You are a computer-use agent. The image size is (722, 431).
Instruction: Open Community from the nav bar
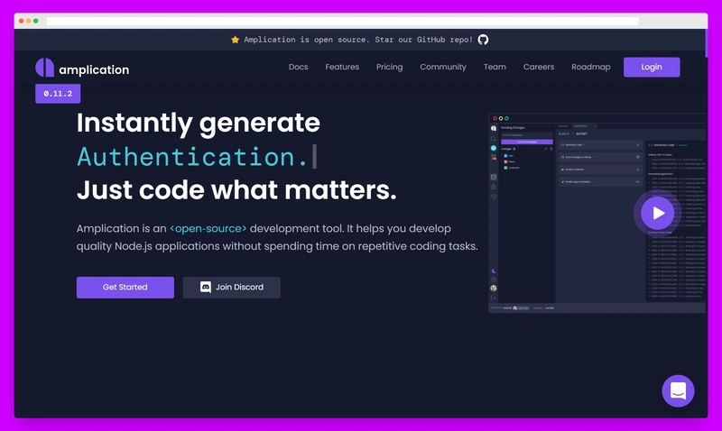click(443, 67)
